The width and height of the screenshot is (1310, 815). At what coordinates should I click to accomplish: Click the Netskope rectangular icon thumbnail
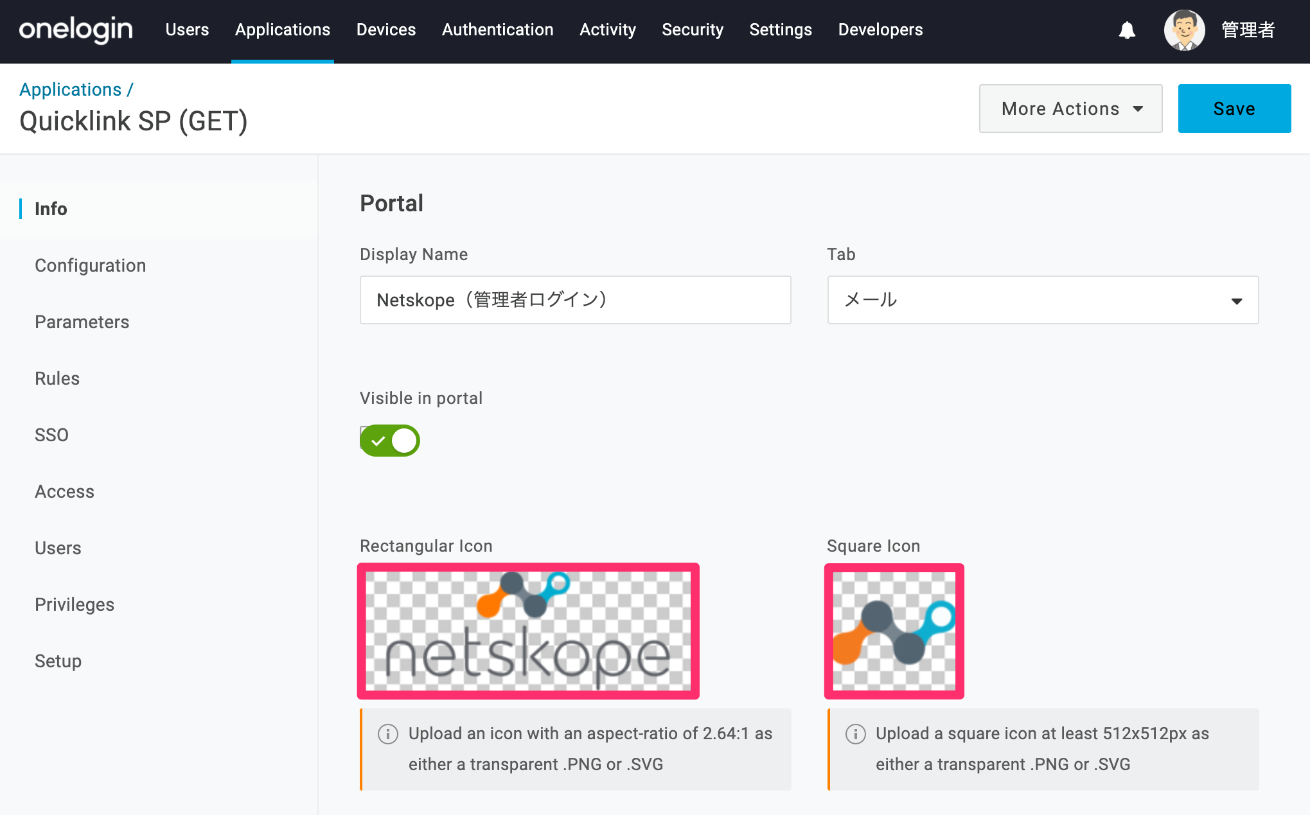[x=528, y=631]
